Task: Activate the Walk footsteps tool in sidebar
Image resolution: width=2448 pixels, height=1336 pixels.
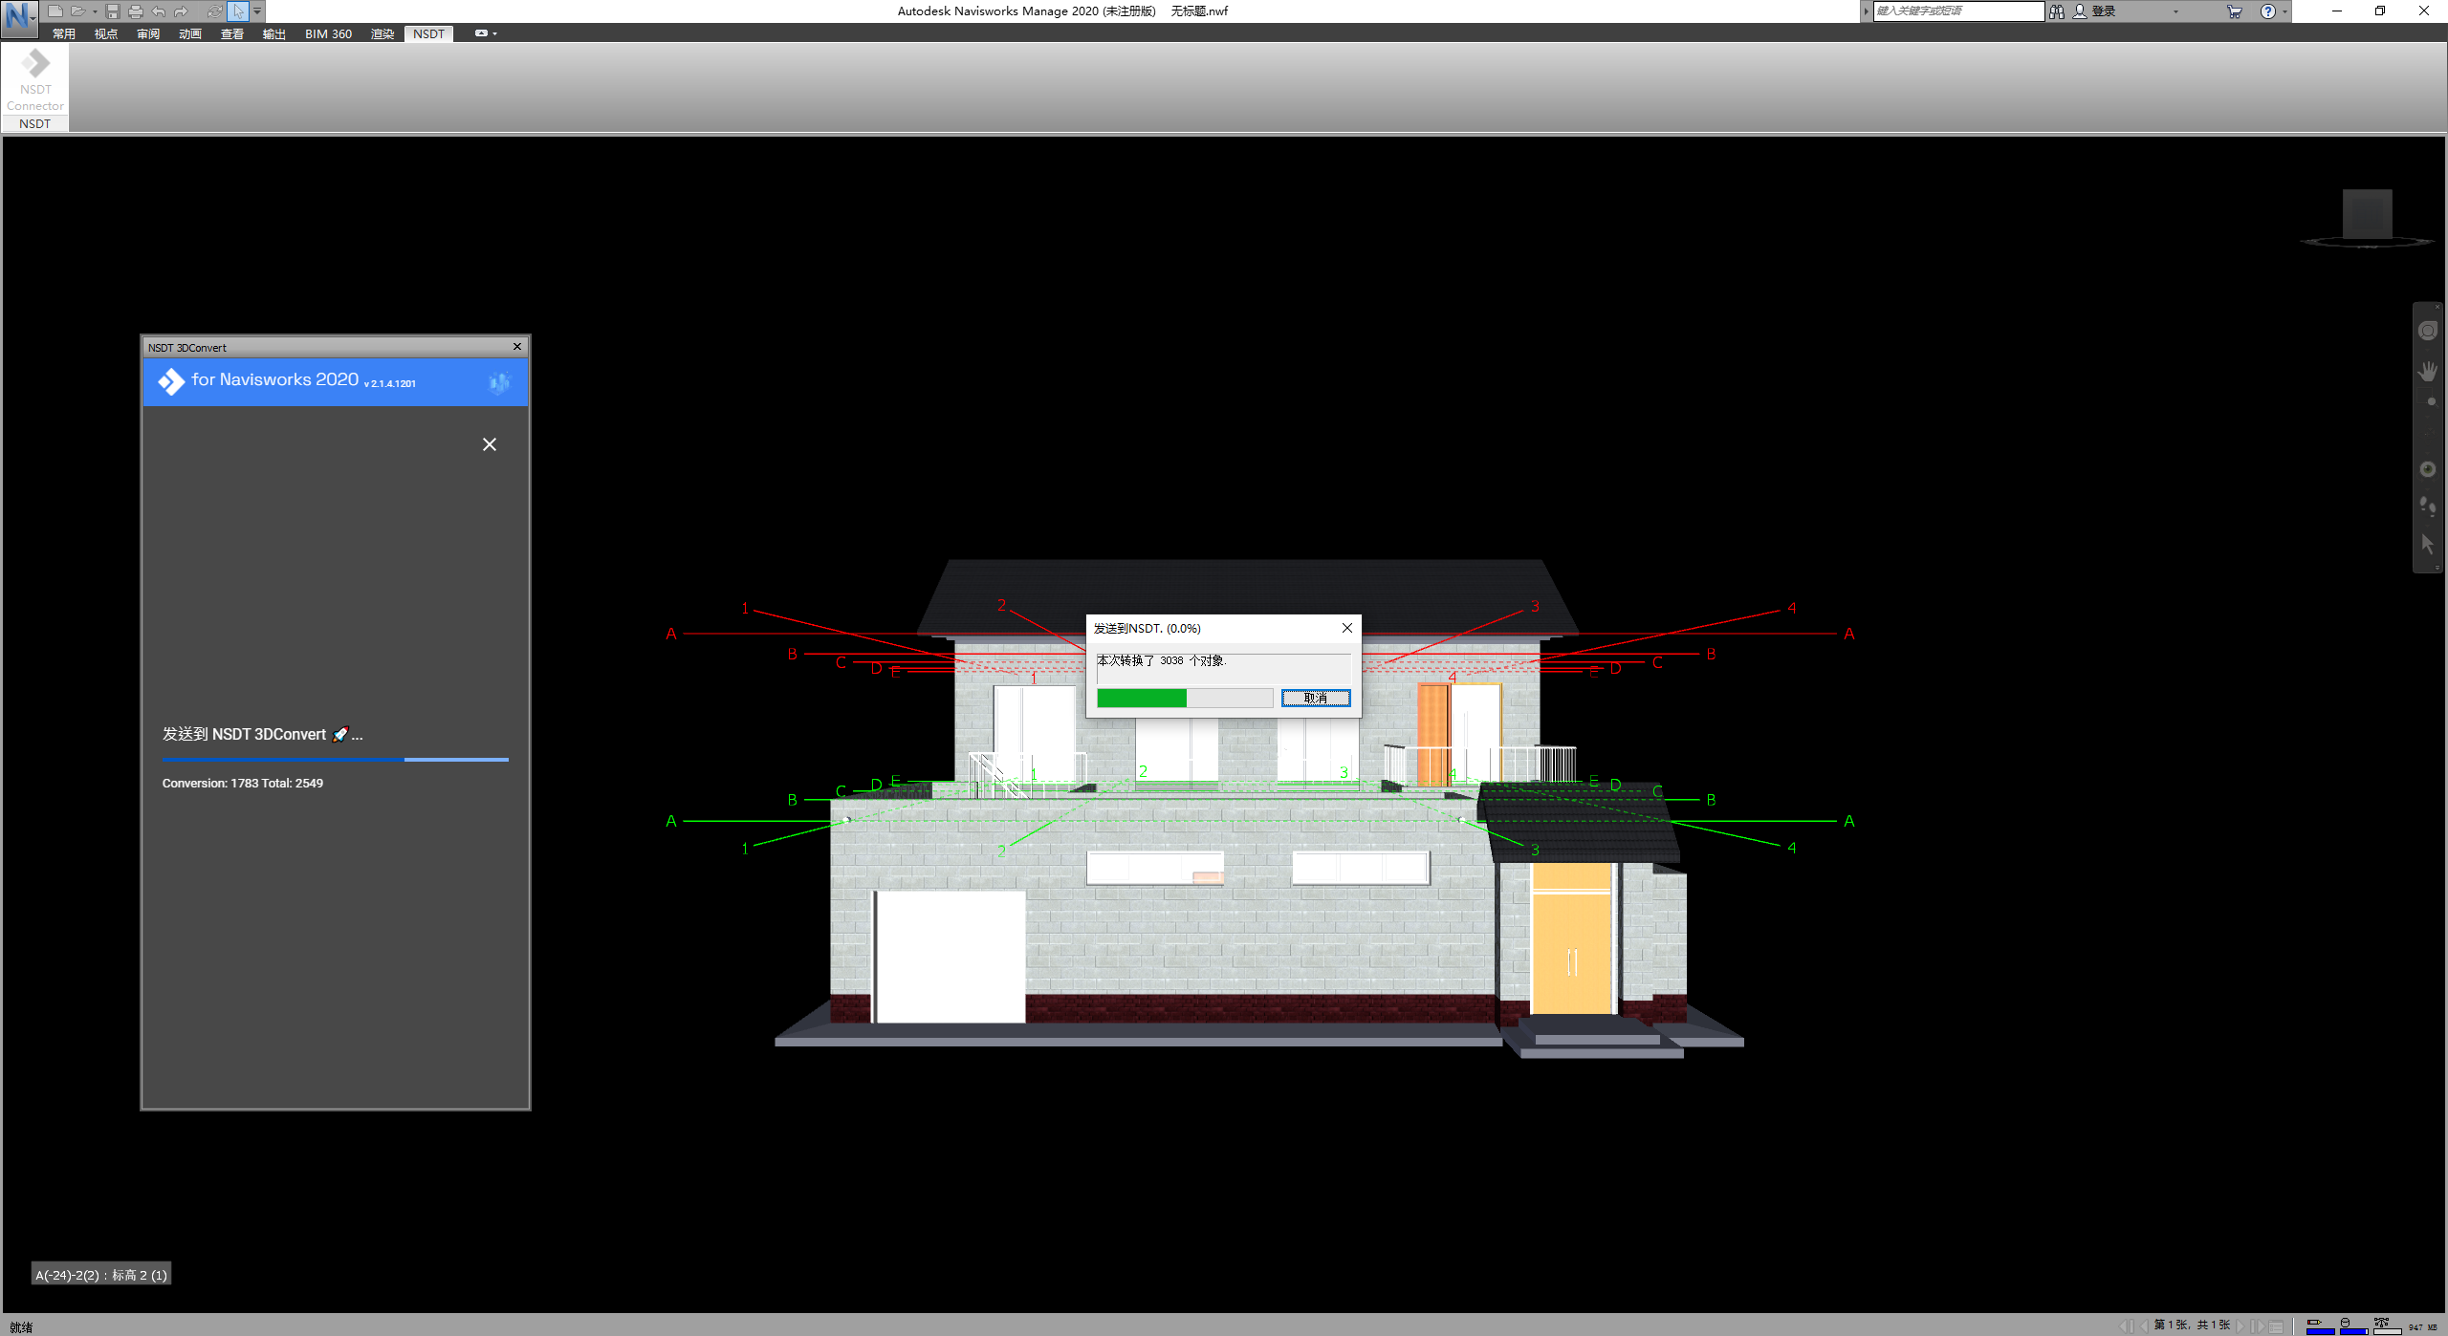Action: point(2428,505)
